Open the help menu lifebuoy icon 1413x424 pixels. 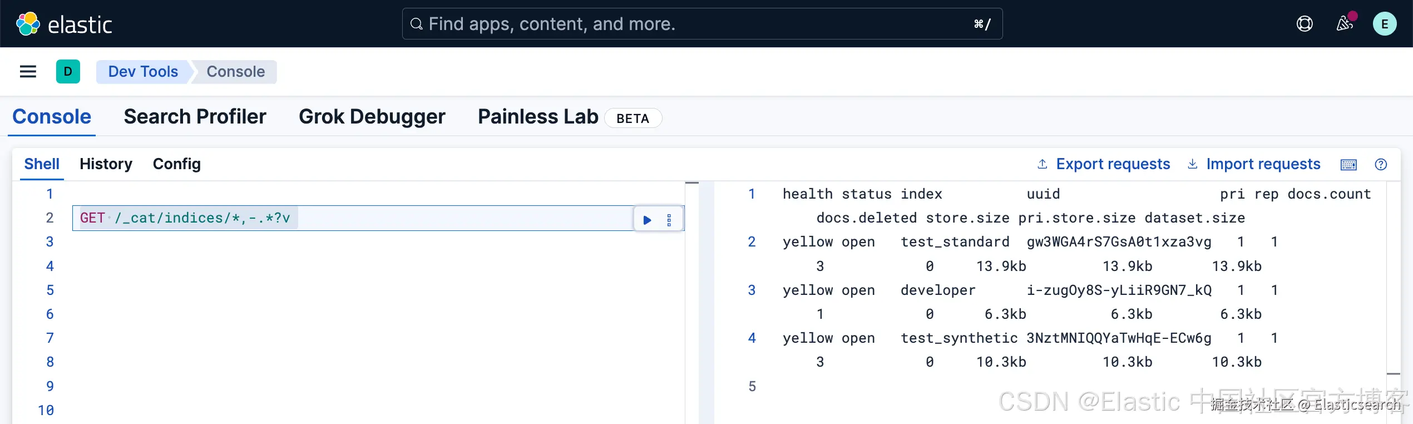[x=1305, y=24]
